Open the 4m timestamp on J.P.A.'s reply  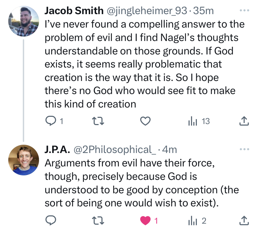pos(169,150)
